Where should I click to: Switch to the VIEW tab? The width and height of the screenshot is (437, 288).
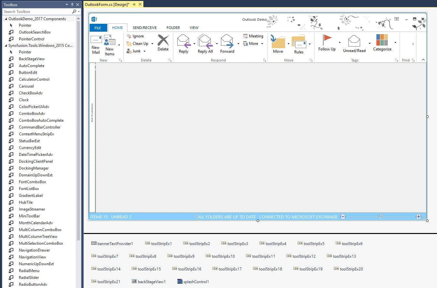tap(194, 28)
